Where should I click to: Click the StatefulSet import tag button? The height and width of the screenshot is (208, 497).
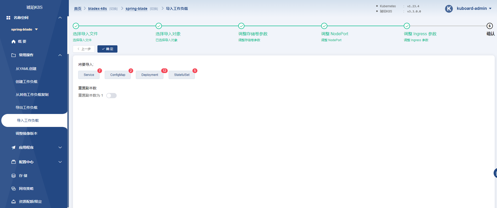[x=182, y=75]
